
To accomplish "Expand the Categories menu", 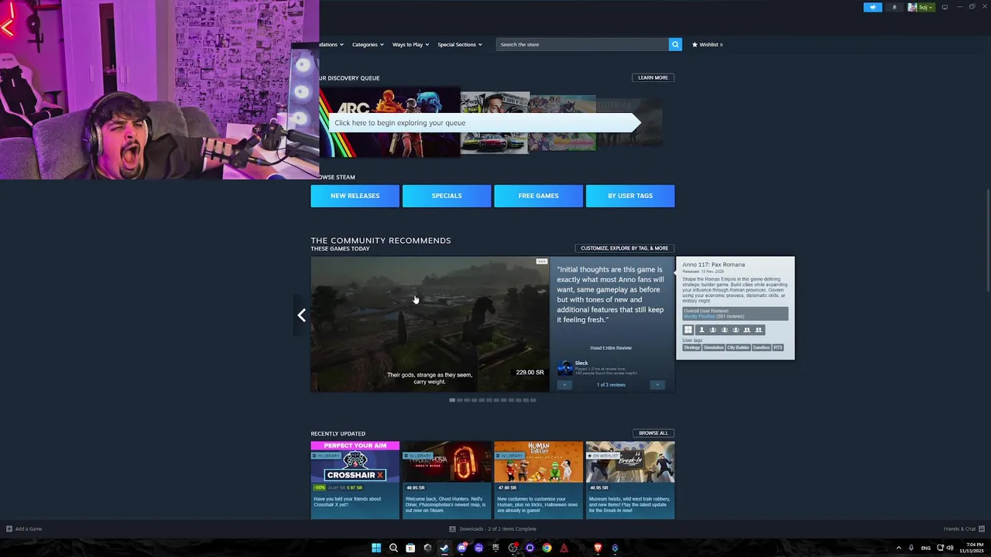I will coord(368,44).
